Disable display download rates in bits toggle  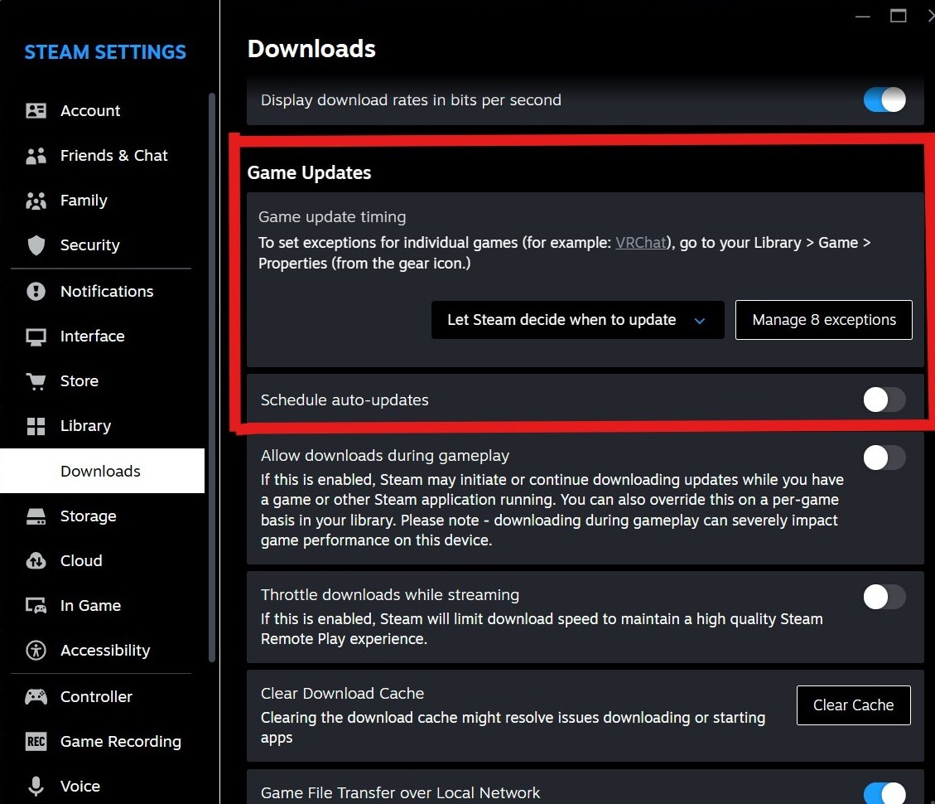point(884,99)
